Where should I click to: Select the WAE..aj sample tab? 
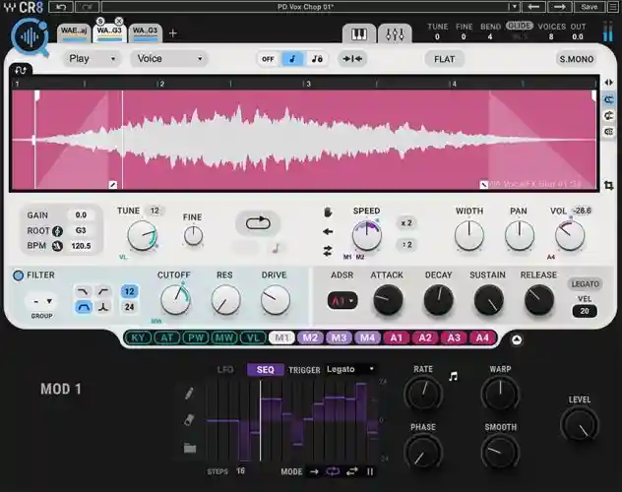tap(74, 32)
